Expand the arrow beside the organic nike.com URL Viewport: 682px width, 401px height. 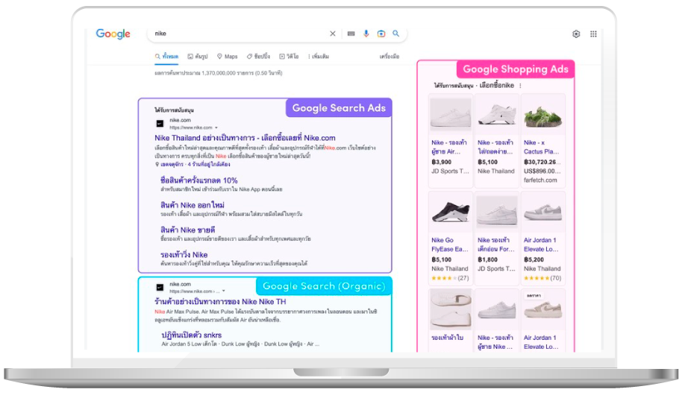pos(223,291)
